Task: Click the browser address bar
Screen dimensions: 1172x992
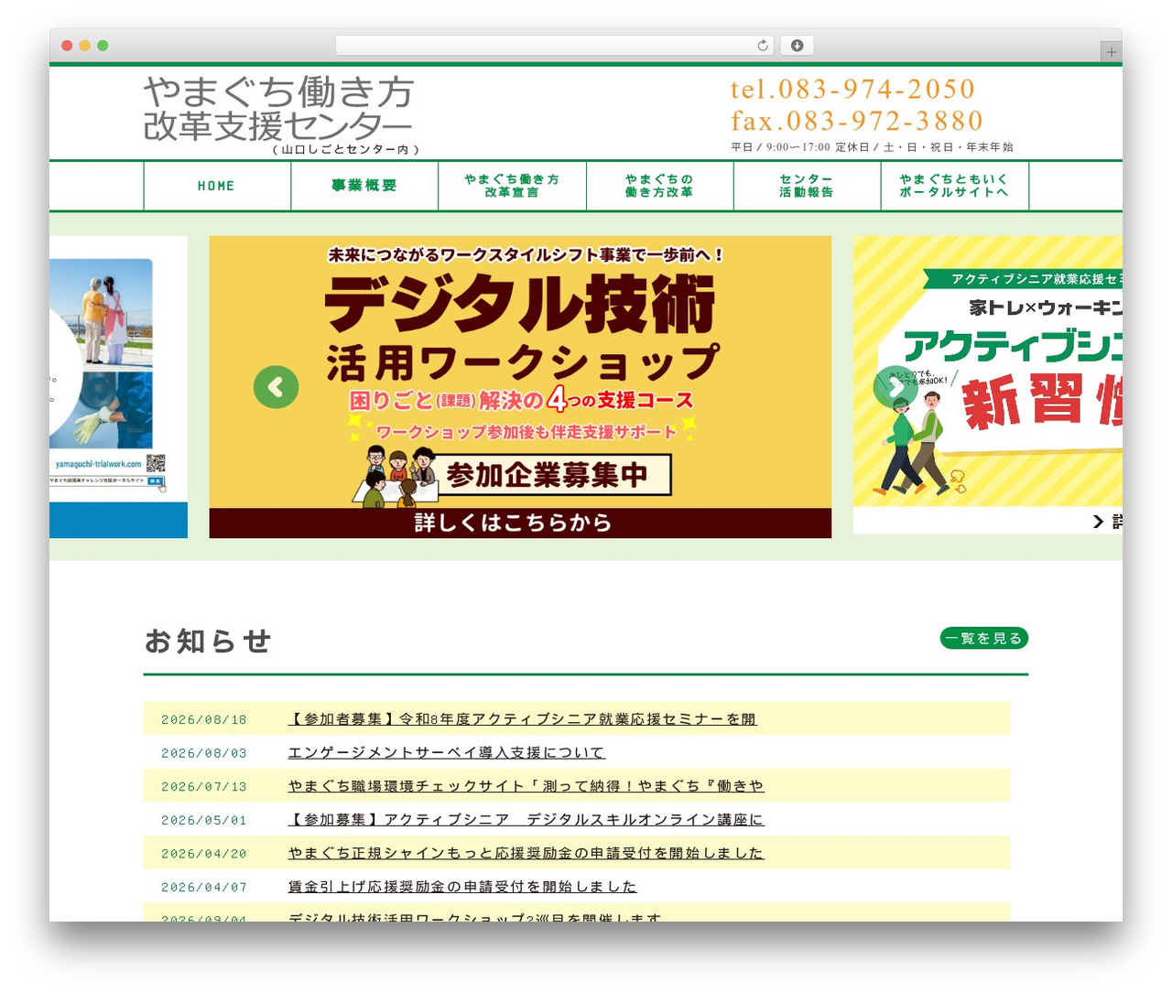Action: (555, 46)
